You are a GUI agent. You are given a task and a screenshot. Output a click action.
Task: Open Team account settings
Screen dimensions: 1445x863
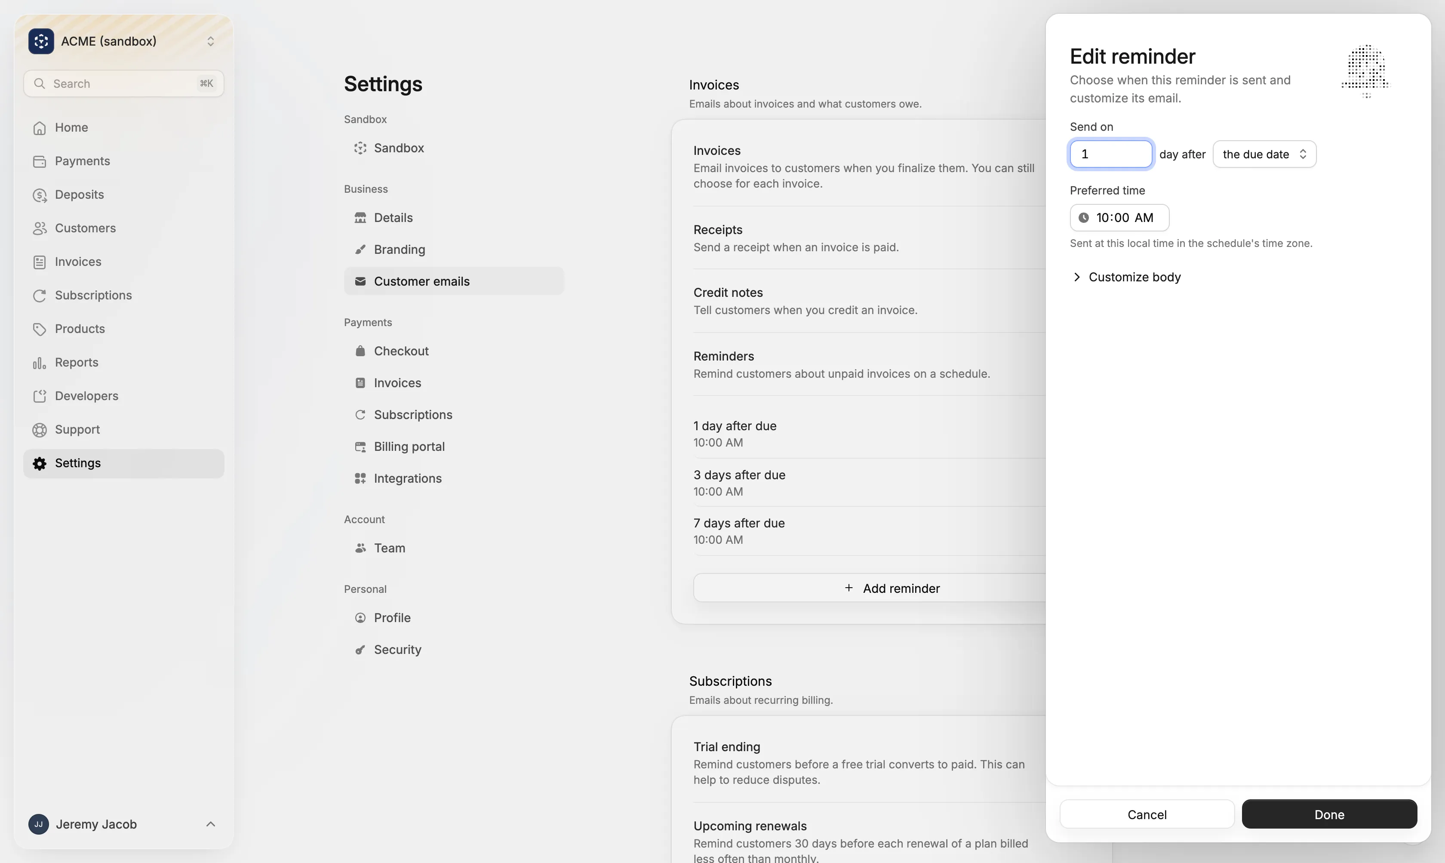click(x=453, y=549)
